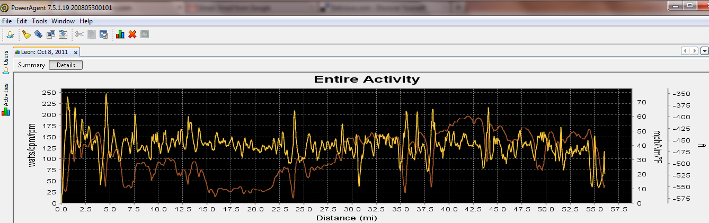709x223 pixels.
Task: Click the user profile edit icon
Action: [x=10, y=34]
